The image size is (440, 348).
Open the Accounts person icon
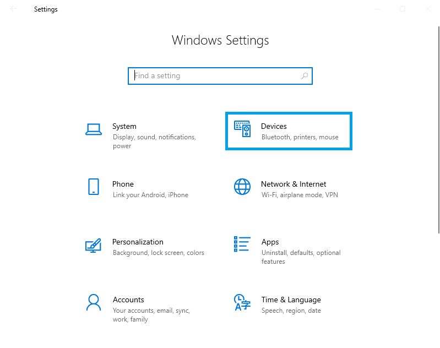click(94, 302)
